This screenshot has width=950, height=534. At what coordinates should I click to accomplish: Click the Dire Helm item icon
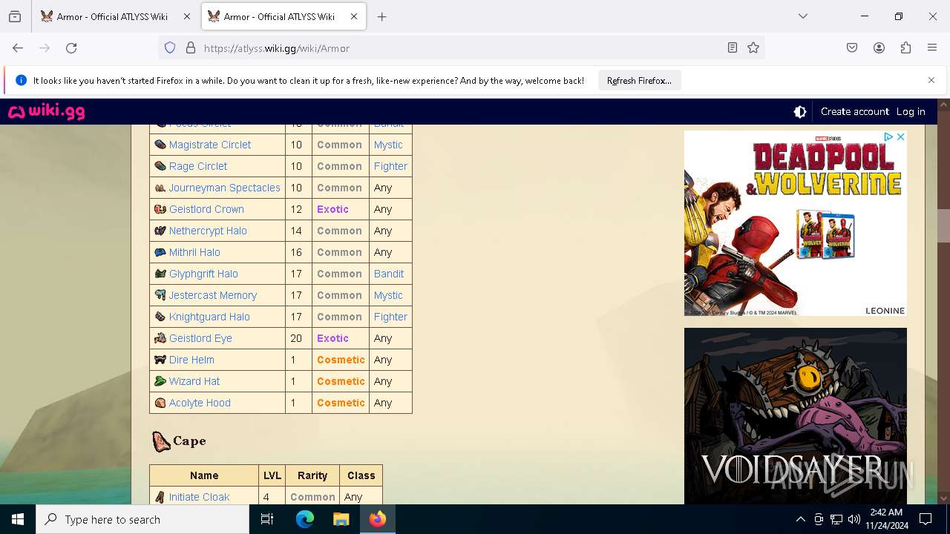pyautogui.click(x=160, y=360)
